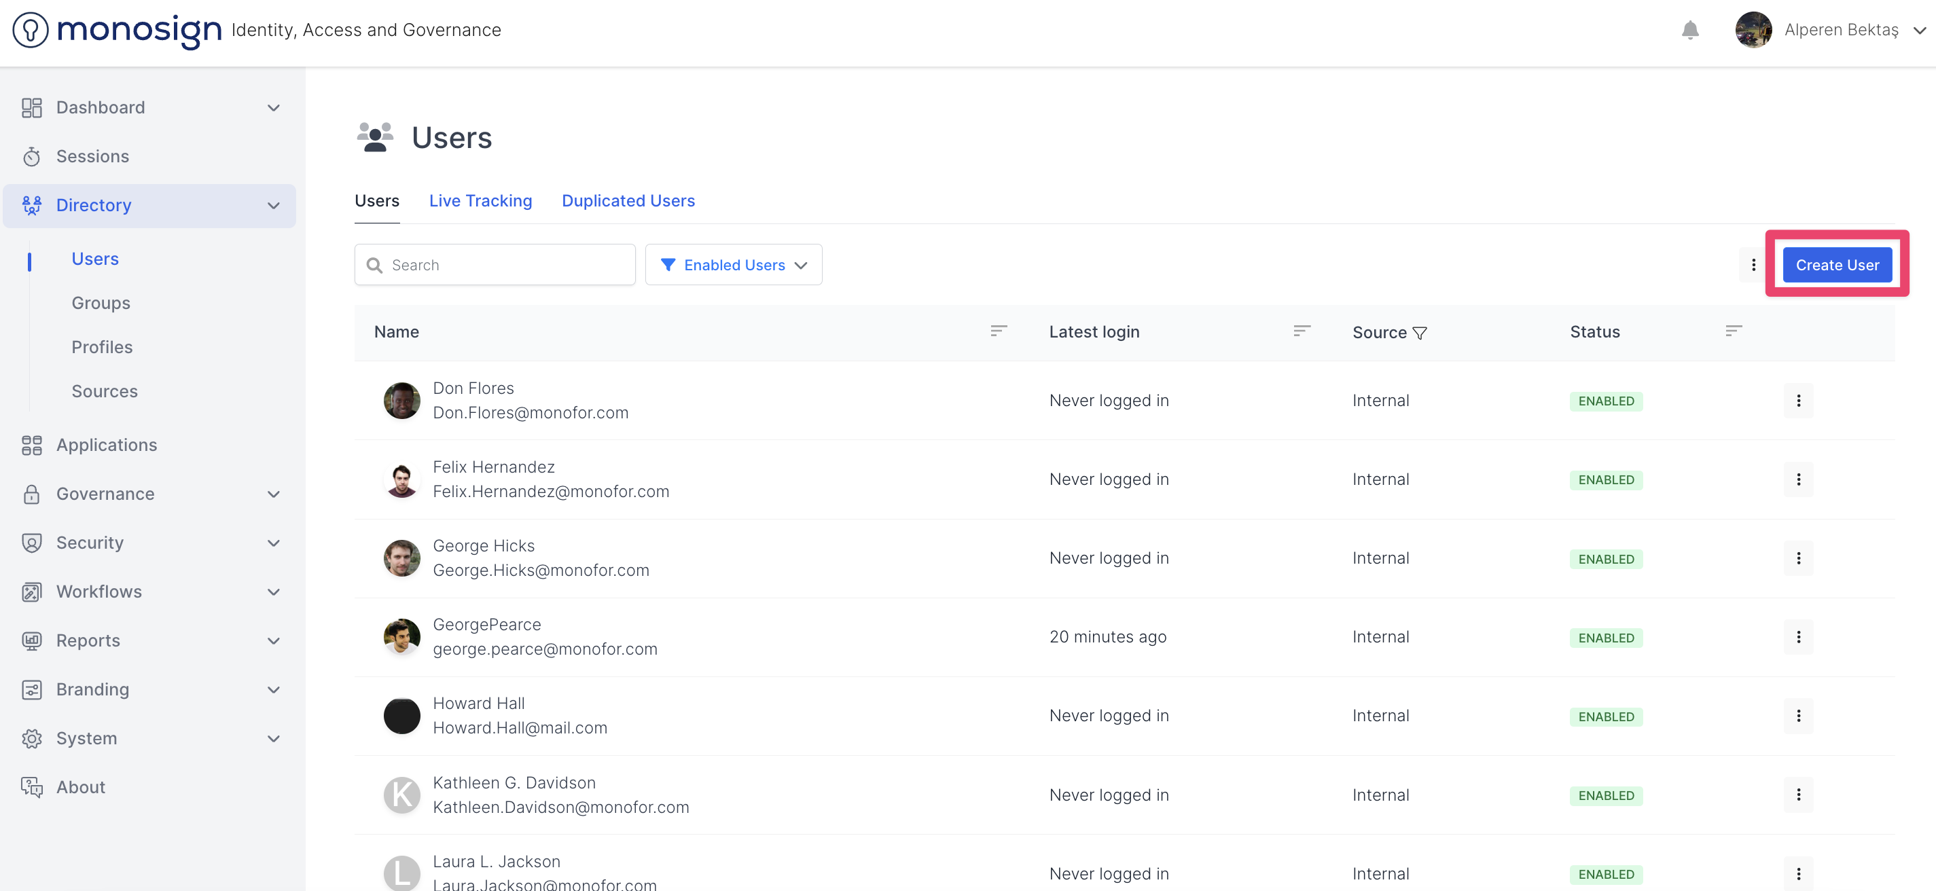Switch to the Live Tracking tab
1936x891 pixels.
point(480,200)
